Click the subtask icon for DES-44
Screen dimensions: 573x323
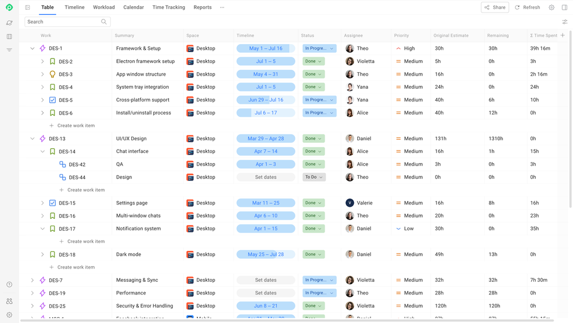[x=63, y=177]
